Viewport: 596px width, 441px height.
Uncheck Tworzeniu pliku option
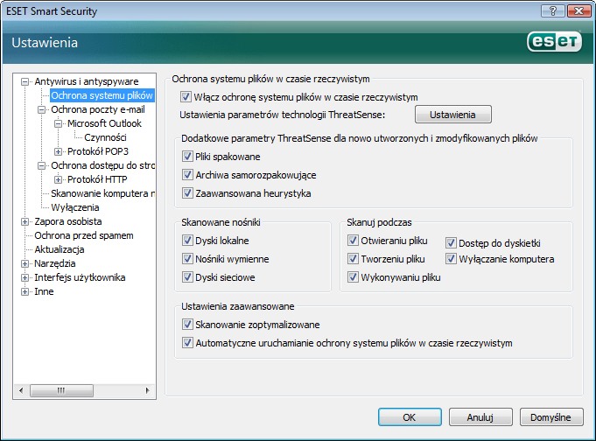pos(353,259)
